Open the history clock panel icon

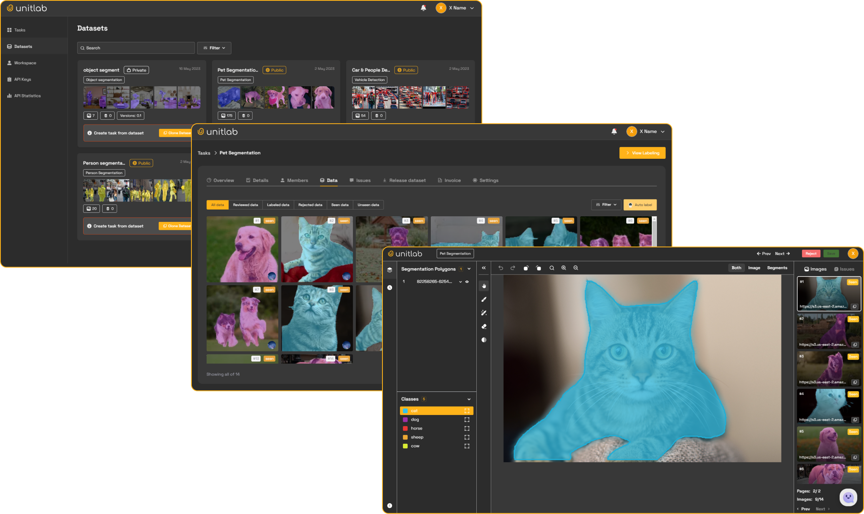pos(390,288)
